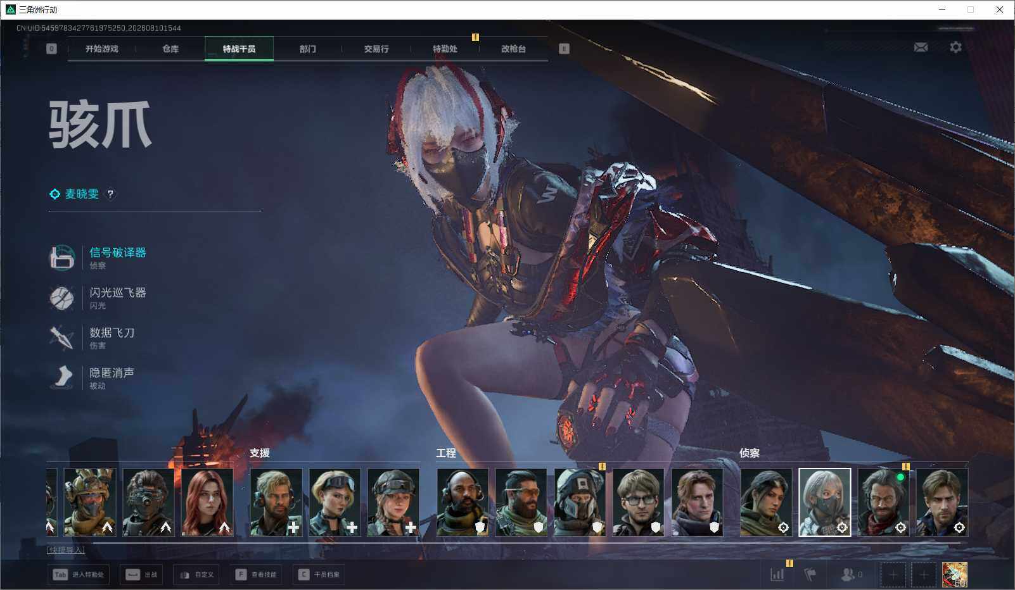Select the blonde female support operator with headband
The height and width of the screenshot is (590, 1015).
coord(335,503)
